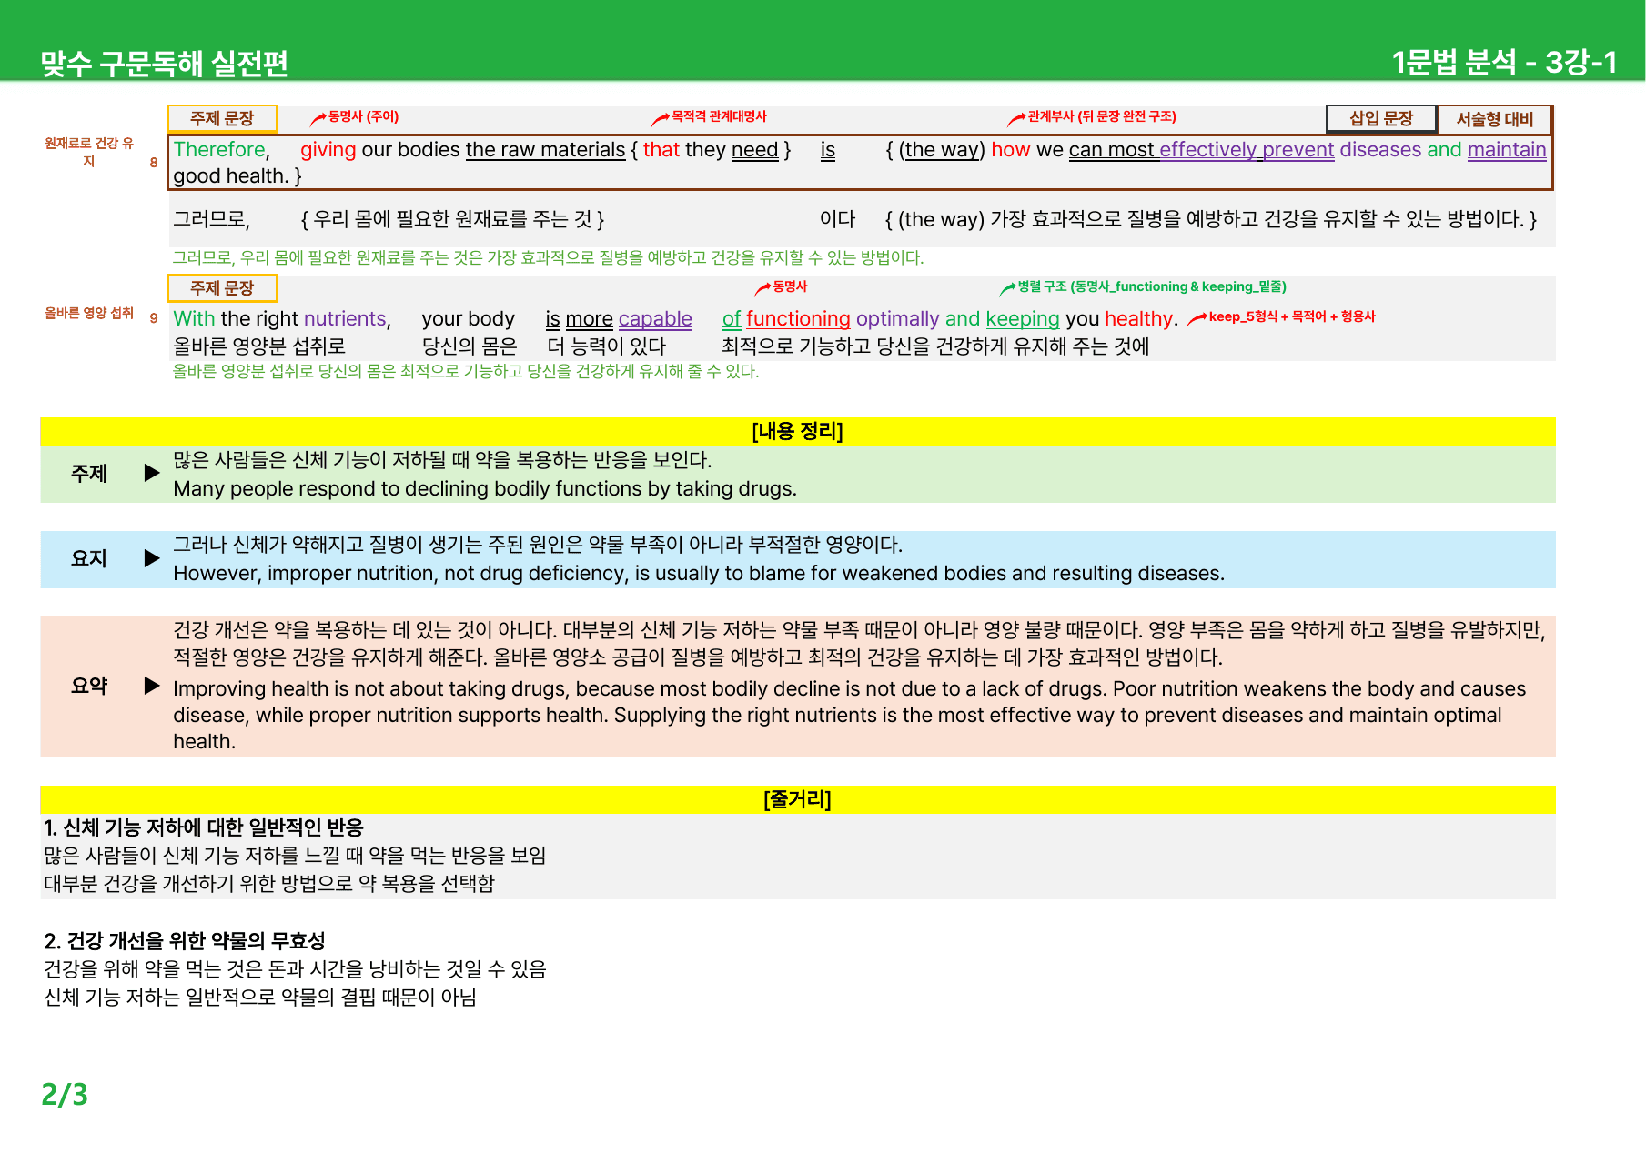The height and width of the screenshot is (1163, 1646).
Task: Click the sentence starting 'However, improper nutrition'
Action: click(x=699, y=573)
